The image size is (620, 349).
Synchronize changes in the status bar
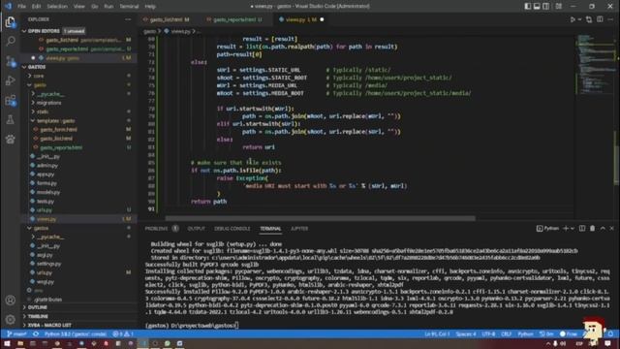click(36, 333)
